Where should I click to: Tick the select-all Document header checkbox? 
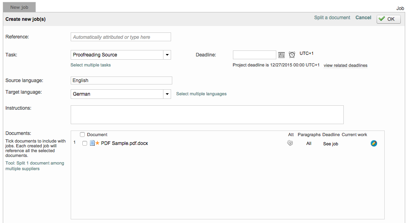82,135
